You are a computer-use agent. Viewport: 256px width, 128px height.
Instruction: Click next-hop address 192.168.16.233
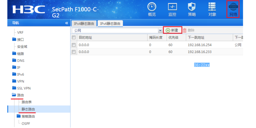coord(200,52)
